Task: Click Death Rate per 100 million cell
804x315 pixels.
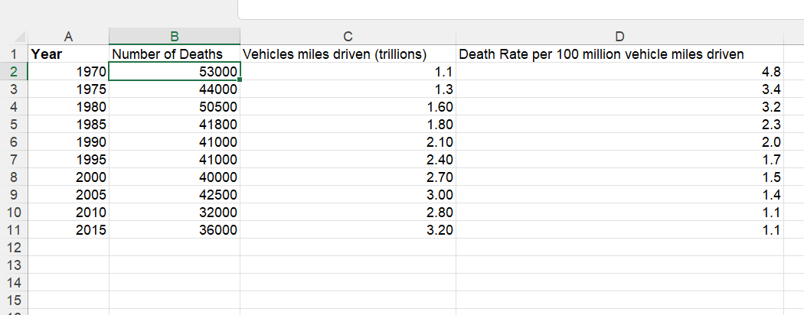Action: pyautogui.click(x=619, y=54)
